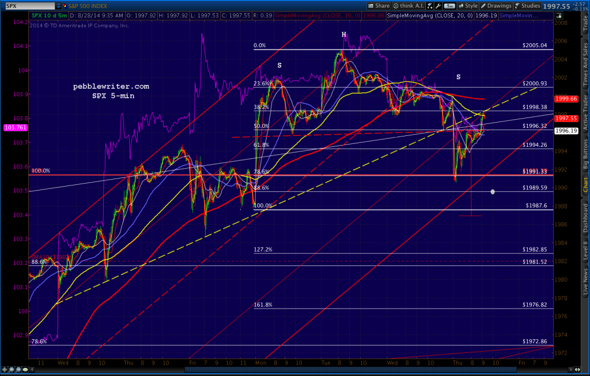
Task: Click the $1996.32 Fibonacci level label
Action: point(535,126)
